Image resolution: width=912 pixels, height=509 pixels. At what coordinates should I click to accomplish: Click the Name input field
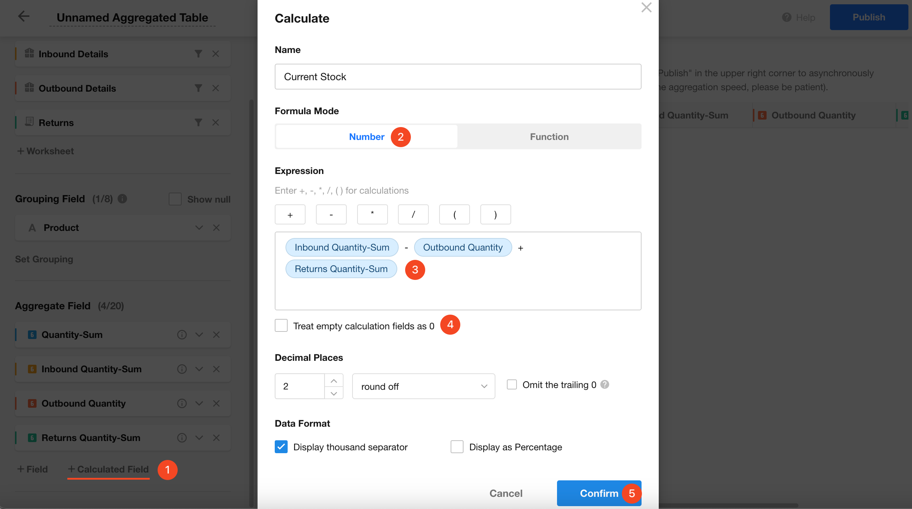[458, 77]
